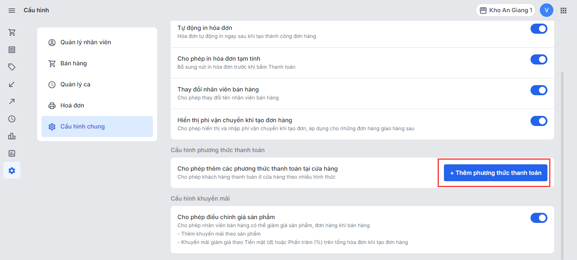
Task: Disable Tự động in hóa đơn toggle
Action: 539,29
